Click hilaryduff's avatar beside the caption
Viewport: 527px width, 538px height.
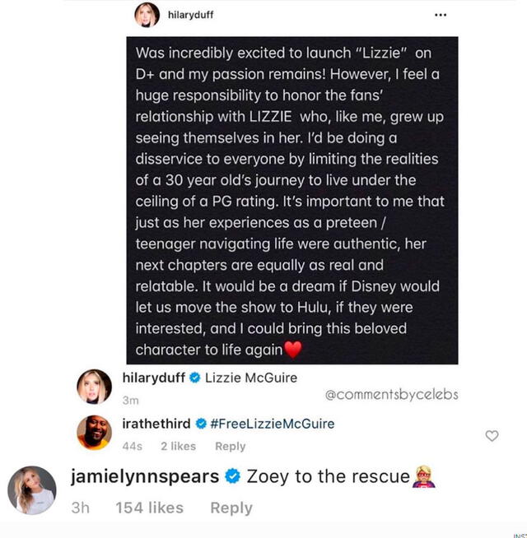coord(94,386)
